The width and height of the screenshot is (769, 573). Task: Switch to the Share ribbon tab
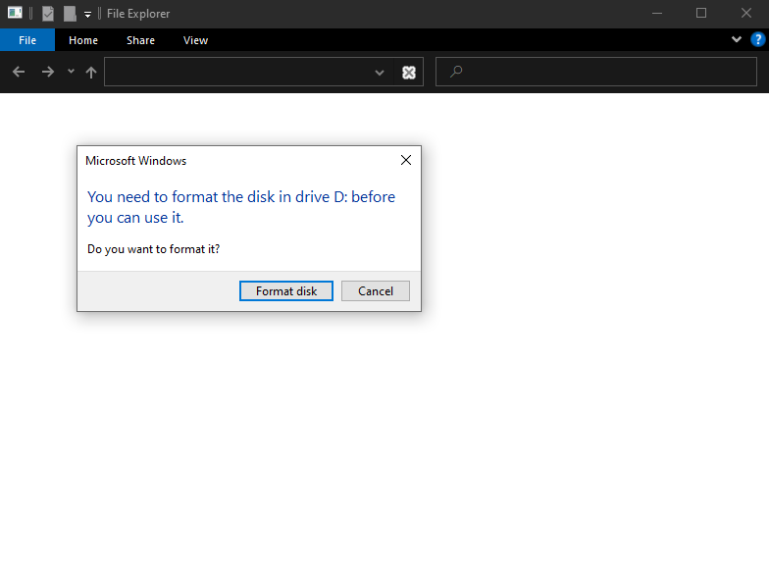coord(141,40)
